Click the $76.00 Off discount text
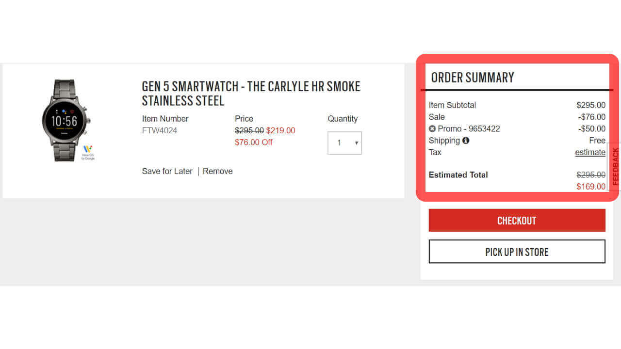Image resolution: width=621 pixels, height=349 pixels. click(x=253, y=142)
